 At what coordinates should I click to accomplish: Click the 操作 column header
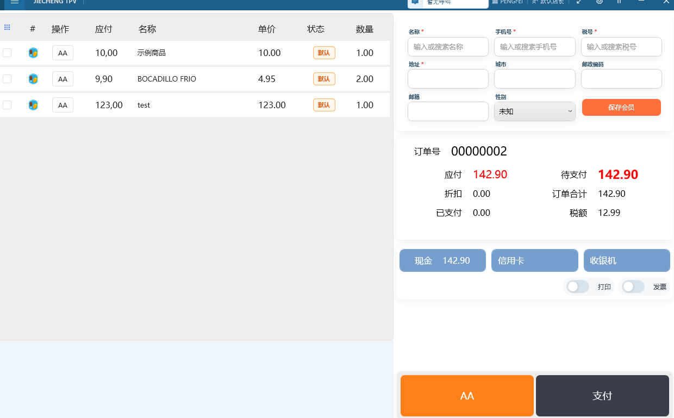click(x=60, y=29)
